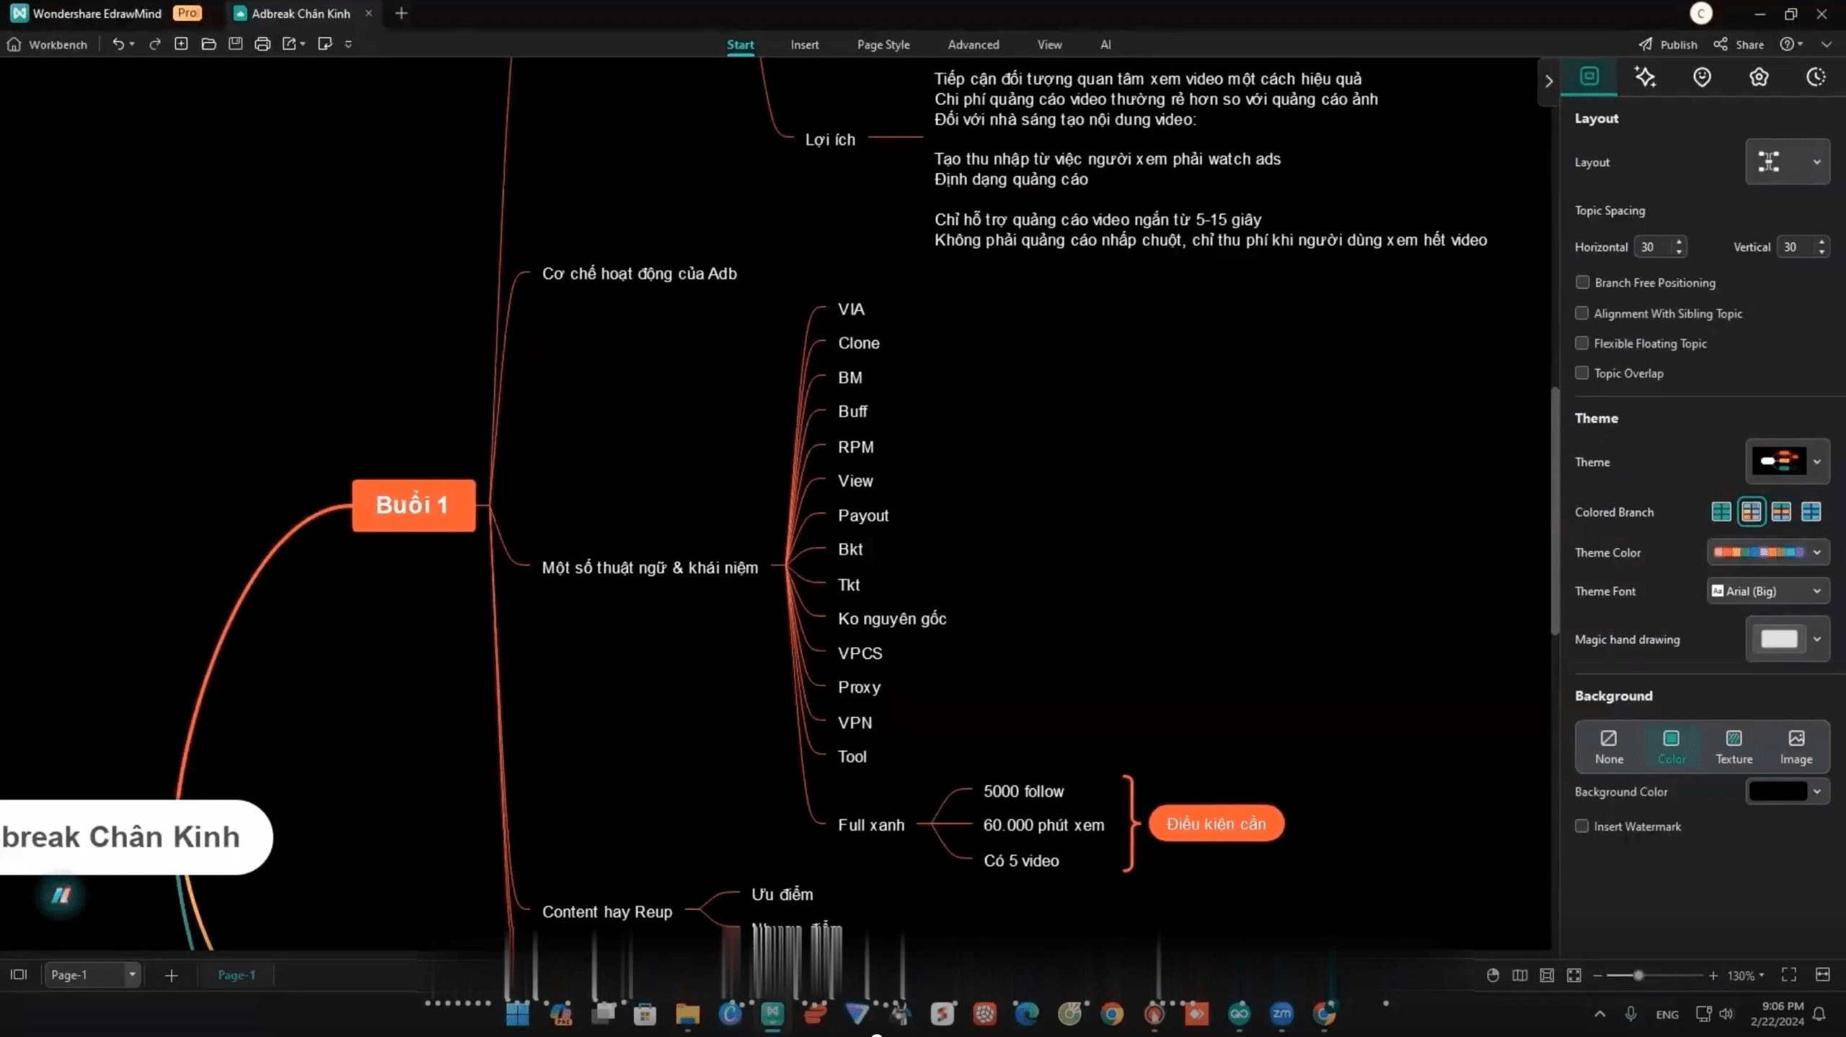Open a file using the folder icon
1846x1037 pixels.
click(209, 44)
